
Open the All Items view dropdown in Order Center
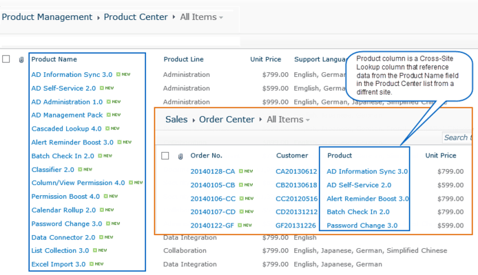288,120
